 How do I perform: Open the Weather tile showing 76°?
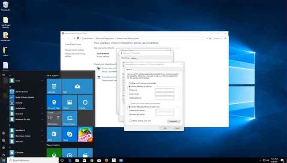coord(54,118)
